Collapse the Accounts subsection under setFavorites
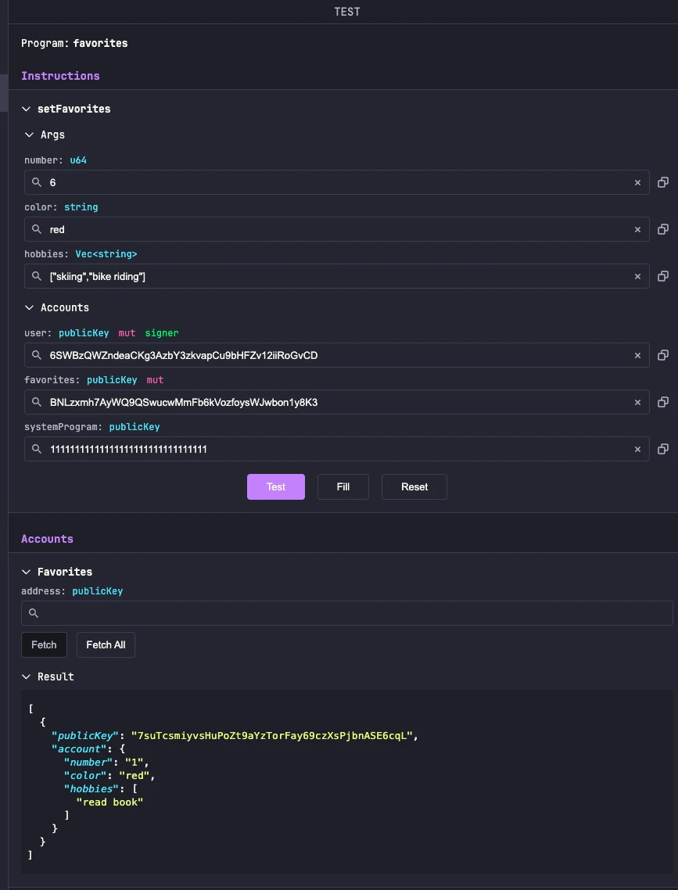 30,307
